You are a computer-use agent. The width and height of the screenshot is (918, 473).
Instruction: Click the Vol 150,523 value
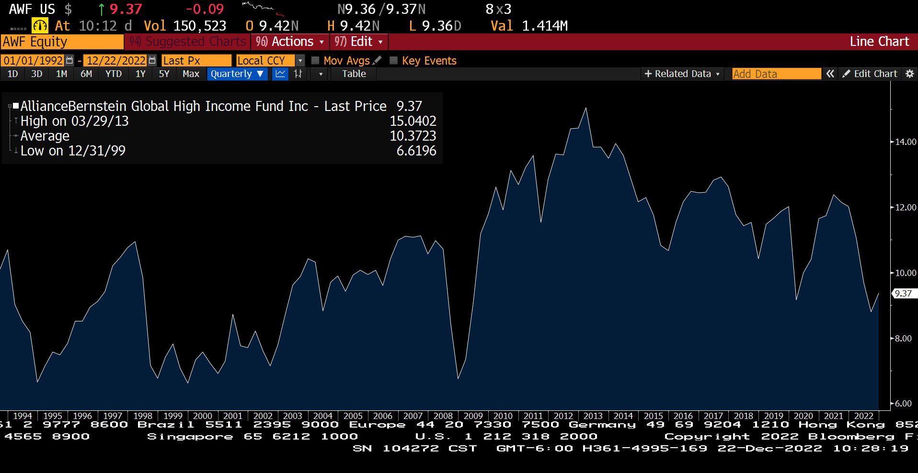pos(185,25)
